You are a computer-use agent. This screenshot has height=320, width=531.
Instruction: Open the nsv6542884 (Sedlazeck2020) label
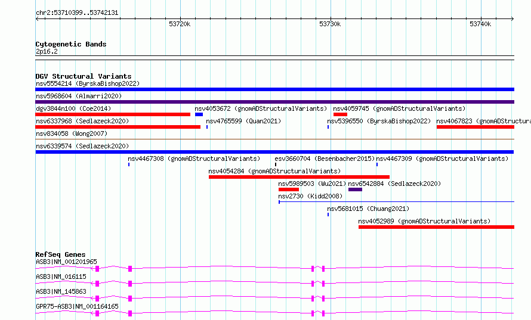[x=394, y=184]
